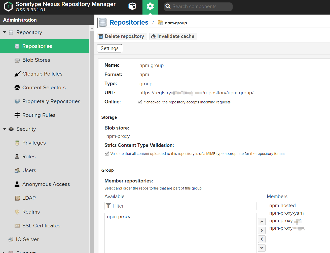Click the SSL Certificates icon
The width and height of the screenshot is (330, 253).
17,226
